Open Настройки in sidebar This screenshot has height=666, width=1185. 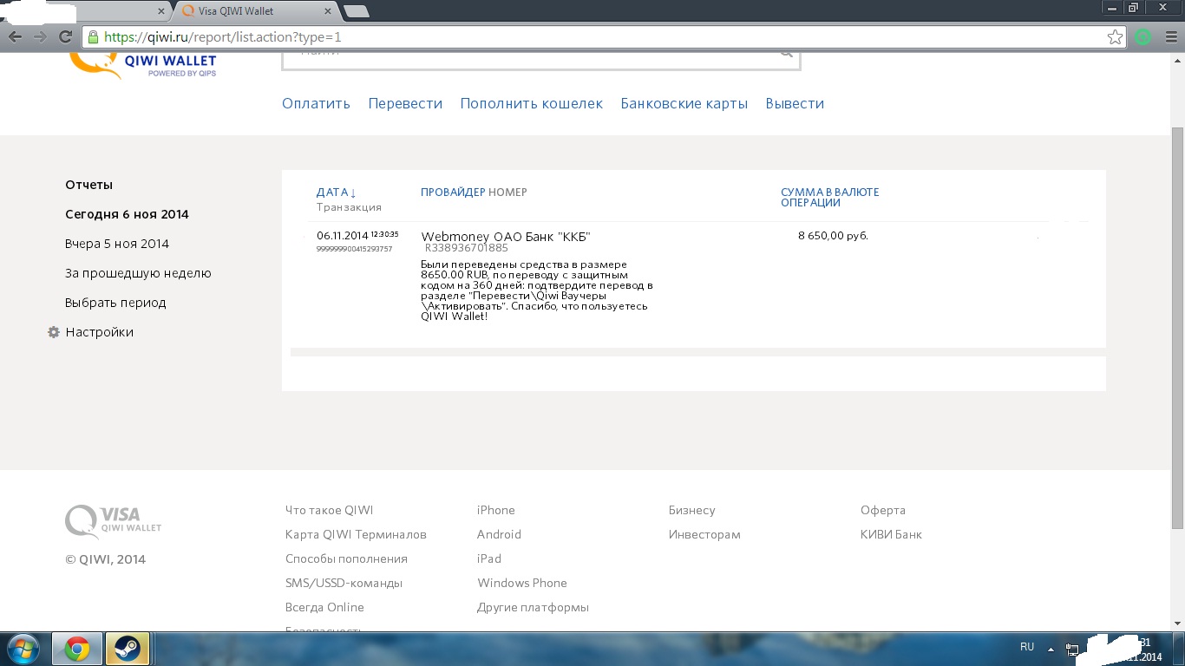click(x=100, y=332)
